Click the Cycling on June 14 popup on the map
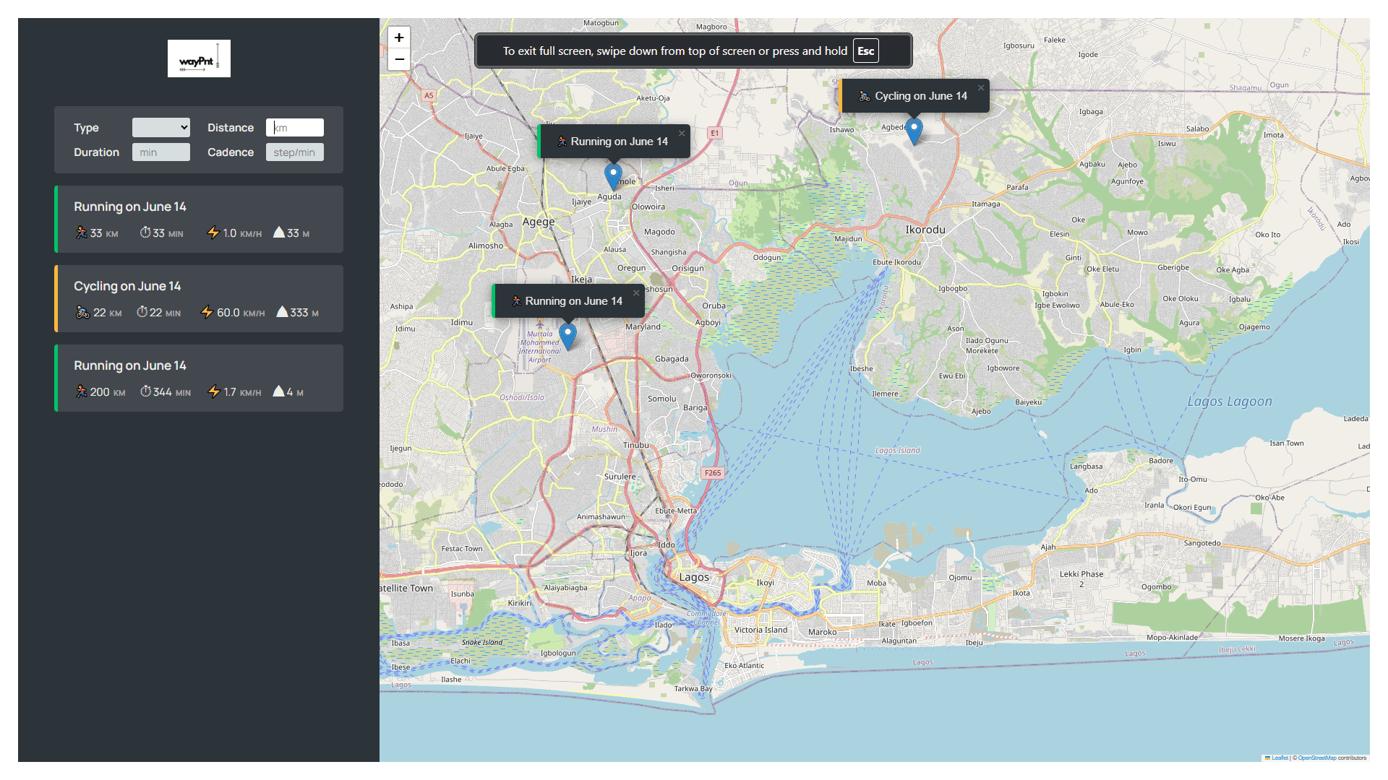This screenshot has height=780, width=1388. [x=914, y=96]
